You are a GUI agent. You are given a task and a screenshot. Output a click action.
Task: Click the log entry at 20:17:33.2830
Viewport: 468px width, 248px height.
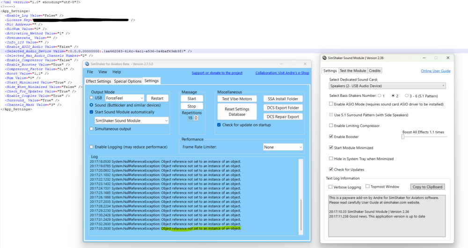pos(165,229)
